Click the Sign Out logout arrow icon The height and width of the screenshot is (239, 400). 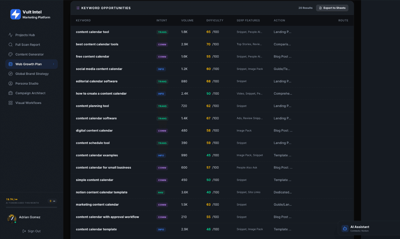click(x=24, y=231)
